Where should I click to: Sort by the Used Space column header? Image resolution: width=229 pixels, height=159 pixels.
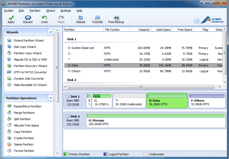coord(162,29)
